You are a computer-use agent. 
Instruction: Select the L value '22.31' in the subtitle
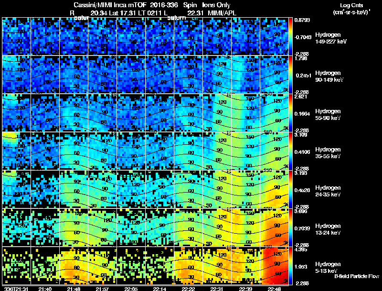tap(195, 13)
